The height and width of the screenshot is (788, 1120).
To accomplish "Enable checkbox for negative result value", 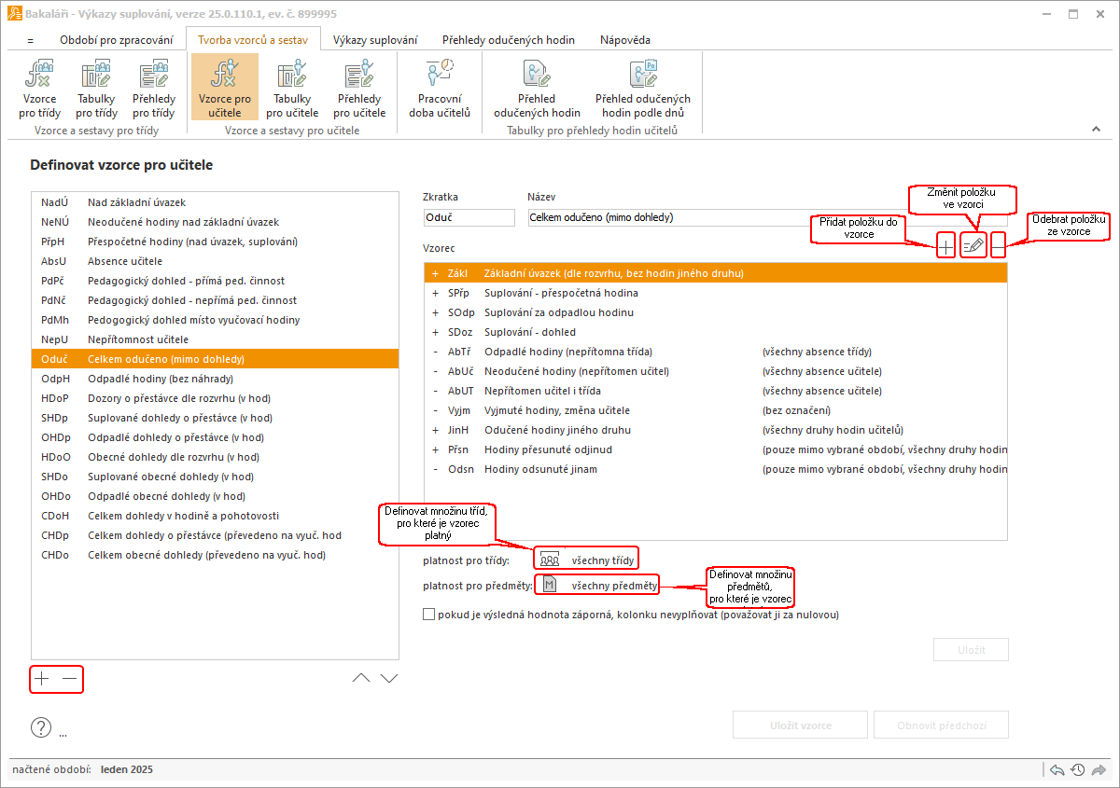I will point(429,615).
